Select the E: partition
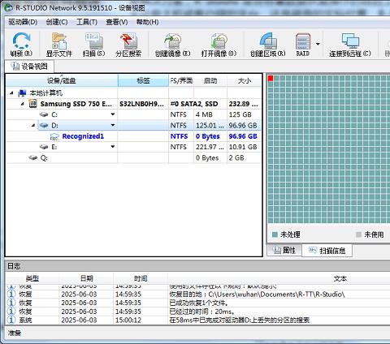The width and height of the screenshot is (390, 344). pos(133,147)
